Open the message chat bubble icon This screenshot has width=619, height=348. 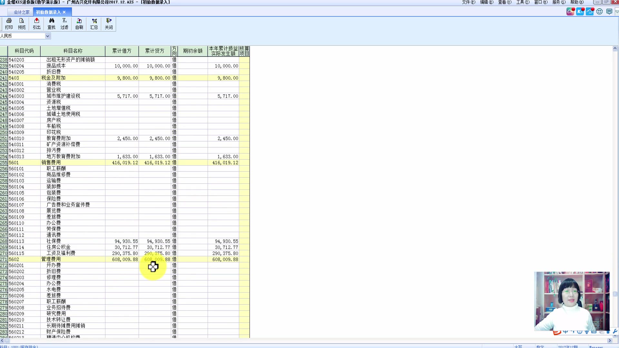click(x=609, y=12)
